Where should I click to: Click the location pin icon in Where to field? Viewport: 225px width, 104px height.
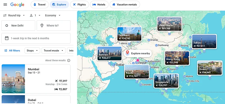(x=42, y=25)
